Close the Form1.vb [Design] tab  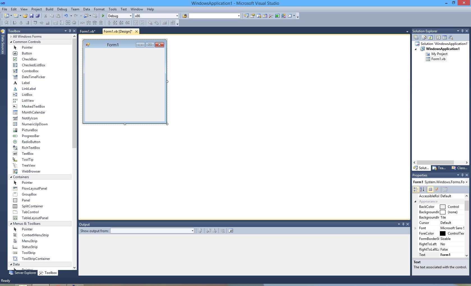pos(137,31)
